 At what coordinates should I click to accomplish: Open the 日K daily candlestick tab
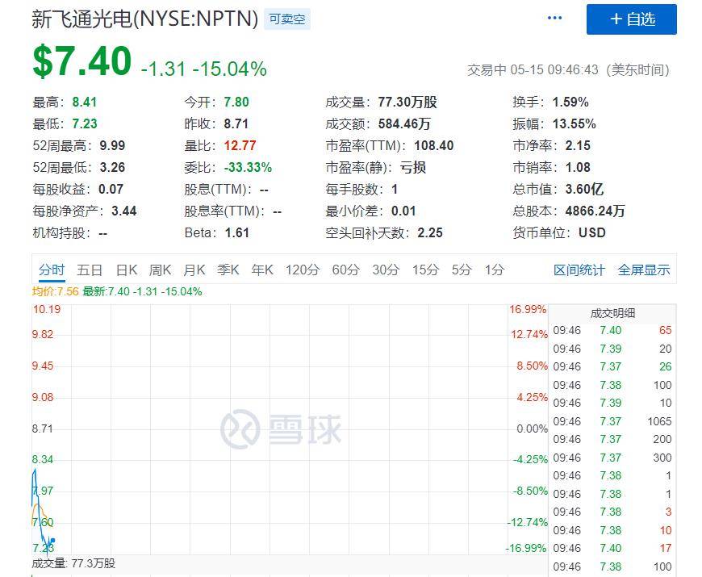click(127, 270)
